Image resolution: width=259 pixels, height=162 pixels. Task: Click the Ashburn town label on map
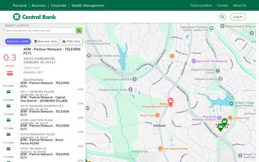click(159, 126)
